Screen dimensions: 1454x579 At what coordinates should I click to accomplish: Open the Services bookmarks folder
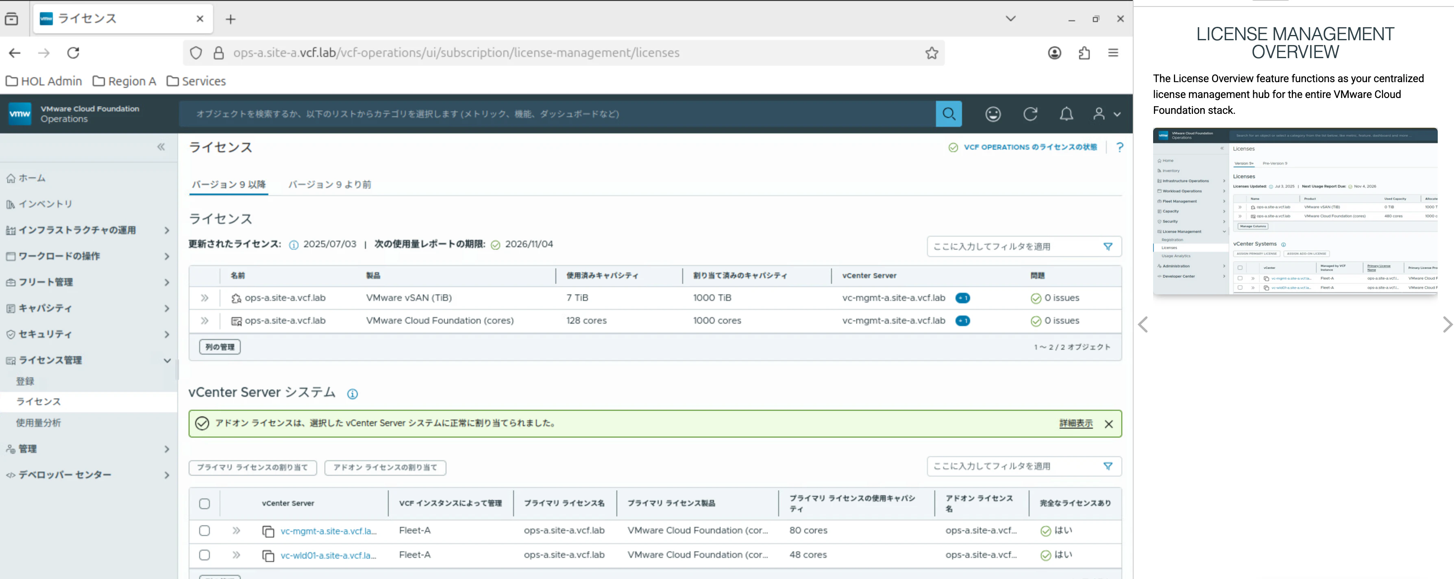(196, 81)
